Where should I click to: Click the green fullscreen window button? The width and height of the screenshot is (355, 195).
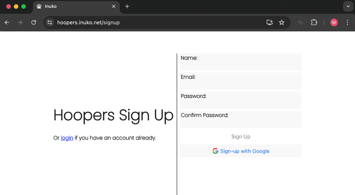pos(24,7)
